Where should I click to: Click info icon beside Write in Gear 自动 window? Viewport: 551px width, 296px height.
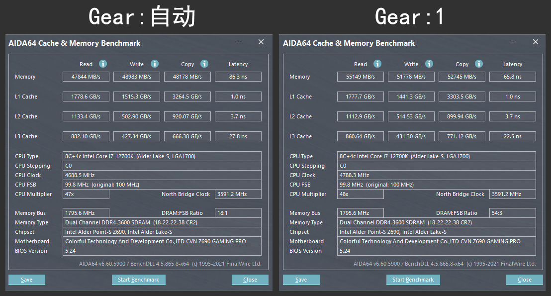pyautogui.click(x=155, y=64)
